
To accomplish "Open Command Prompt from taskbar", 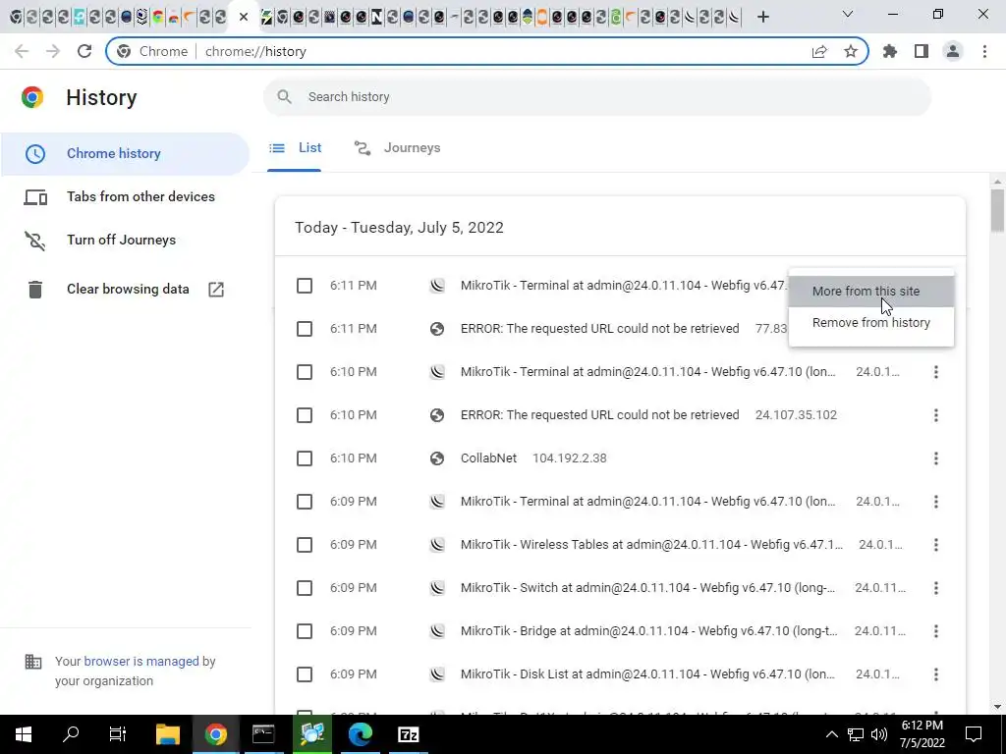I will pyautogui.click(x=263, y=734).
